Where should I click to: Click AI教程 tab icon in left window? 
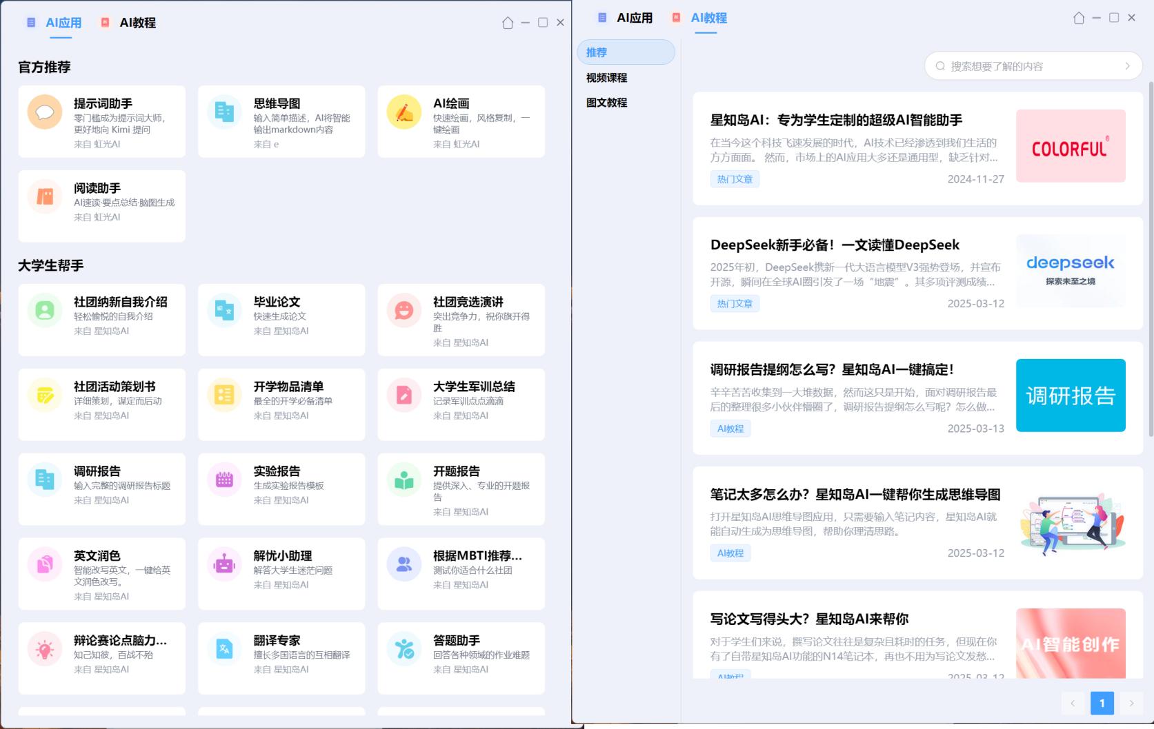106,23
